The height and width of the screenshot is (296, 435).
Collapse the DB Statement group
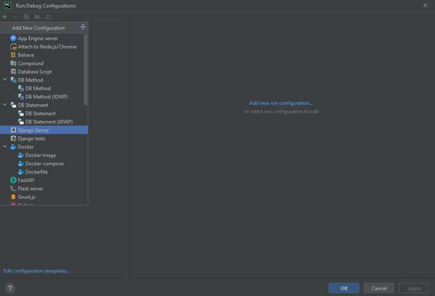coord(5,104)
